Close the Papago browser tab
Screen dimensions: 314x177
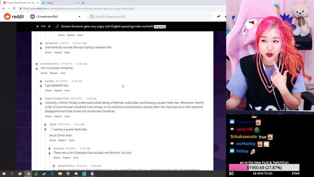77,3
